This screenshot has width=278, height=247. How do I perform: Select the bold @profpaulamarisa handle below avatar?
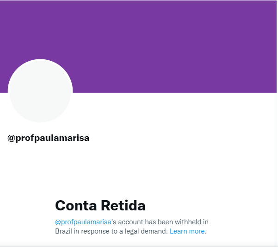[49, 138]
